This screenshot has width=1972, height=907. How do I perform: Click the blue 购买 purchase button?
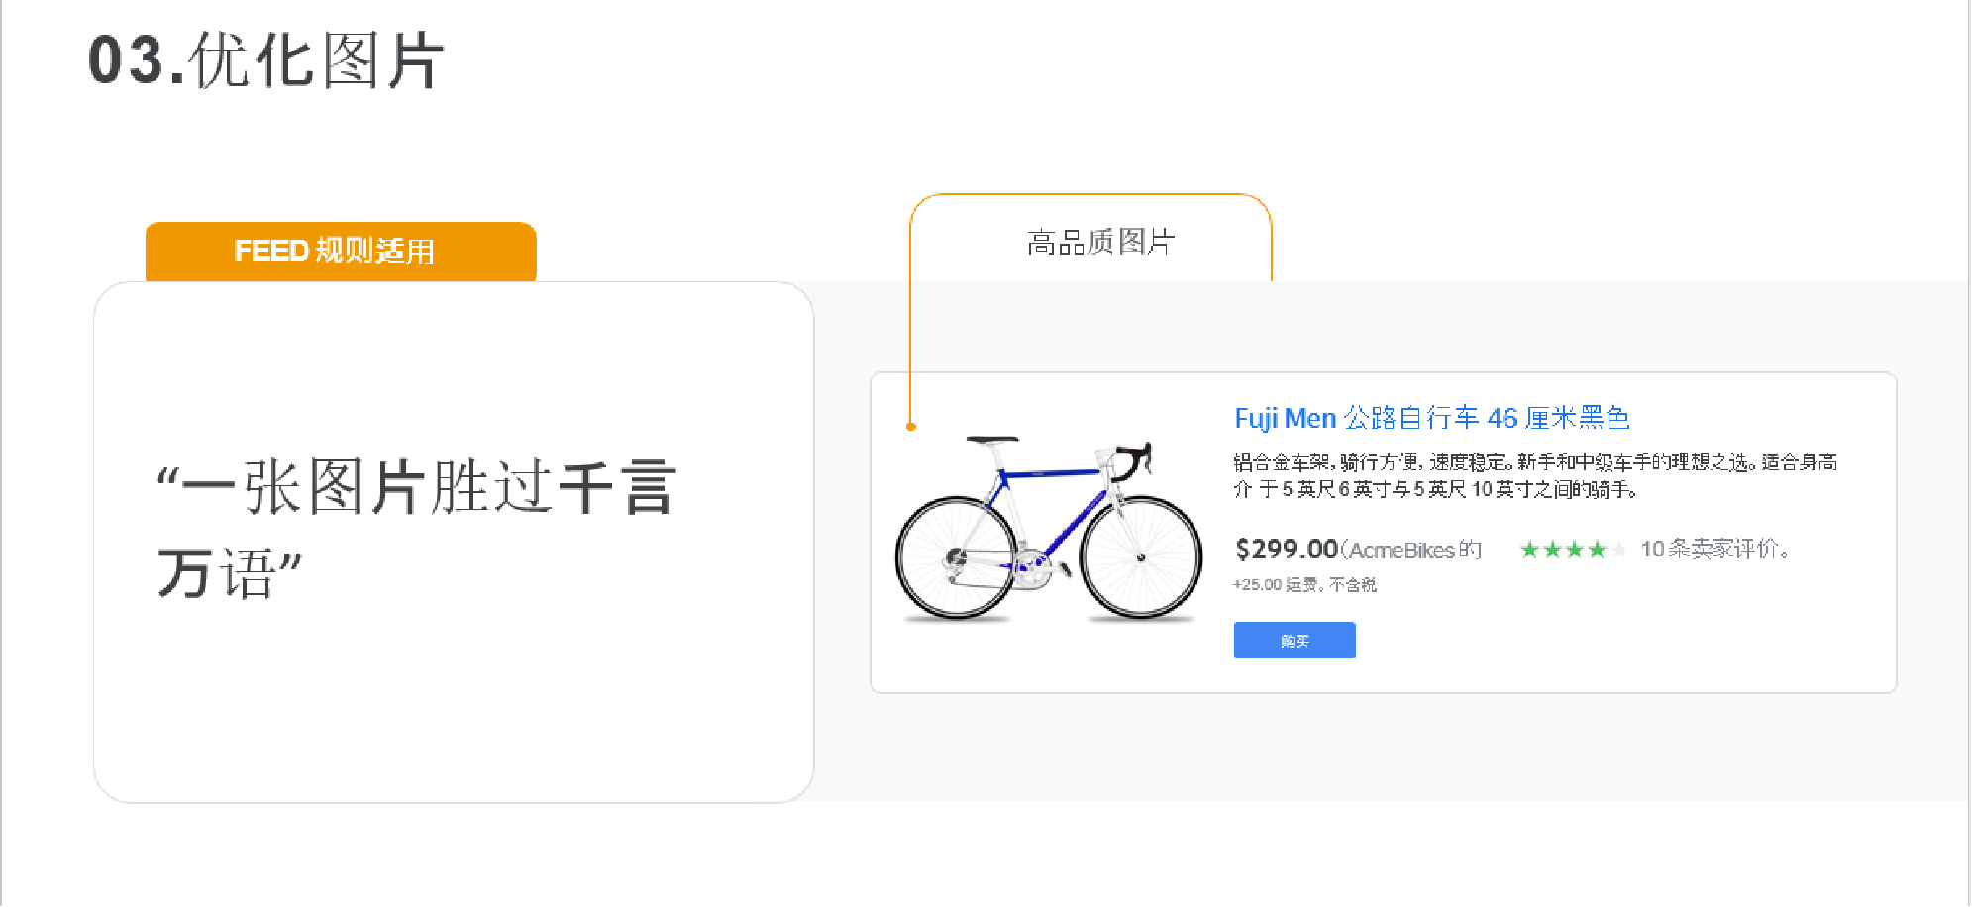1294,640
